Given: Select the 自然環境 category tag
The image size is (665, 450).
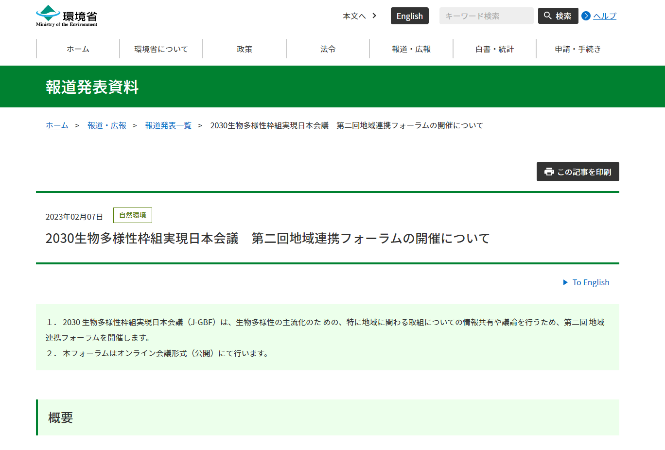Looking at the screenshot, I should tap(133, 215).
